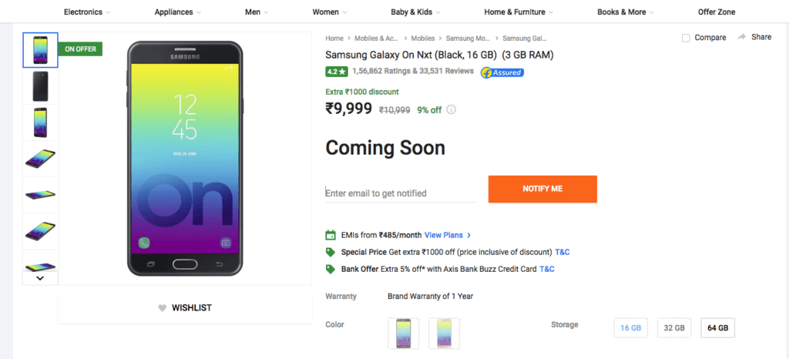Click Home in the breadcrumb
Image resolution: width=789 pixels, height=359 pixels.
(334, 39)
